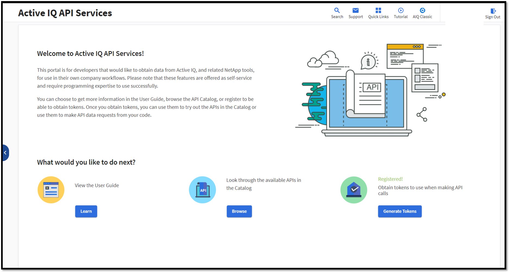Click the Search label in header

[337, 17]
